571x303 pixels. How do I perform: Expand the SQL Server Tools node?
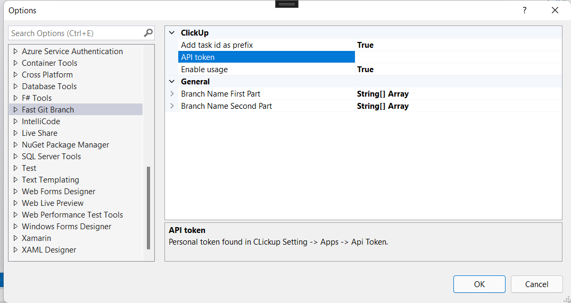click(15, 156)
